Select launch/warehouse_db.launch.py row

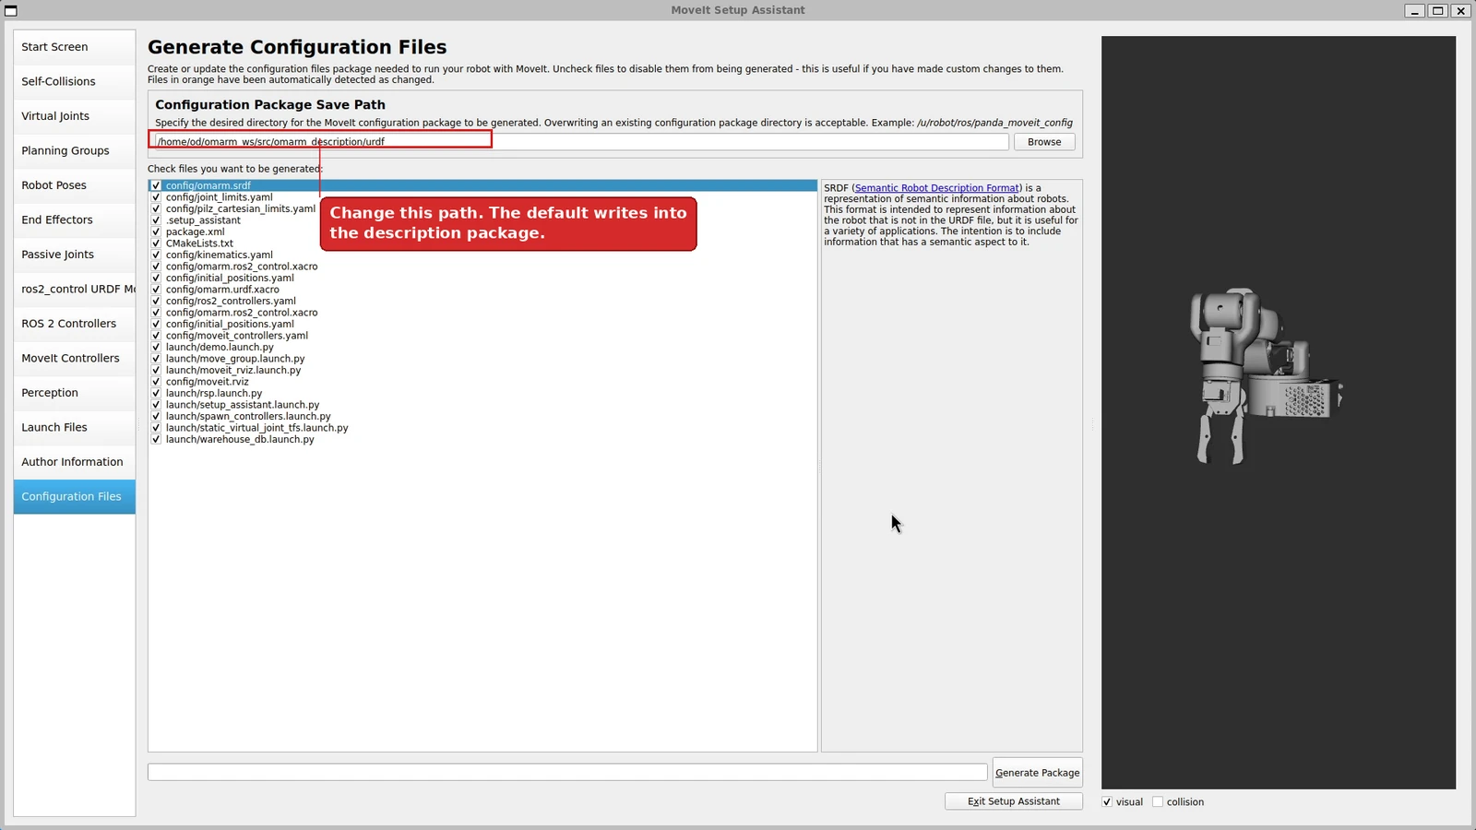click(x=482, y=439)
